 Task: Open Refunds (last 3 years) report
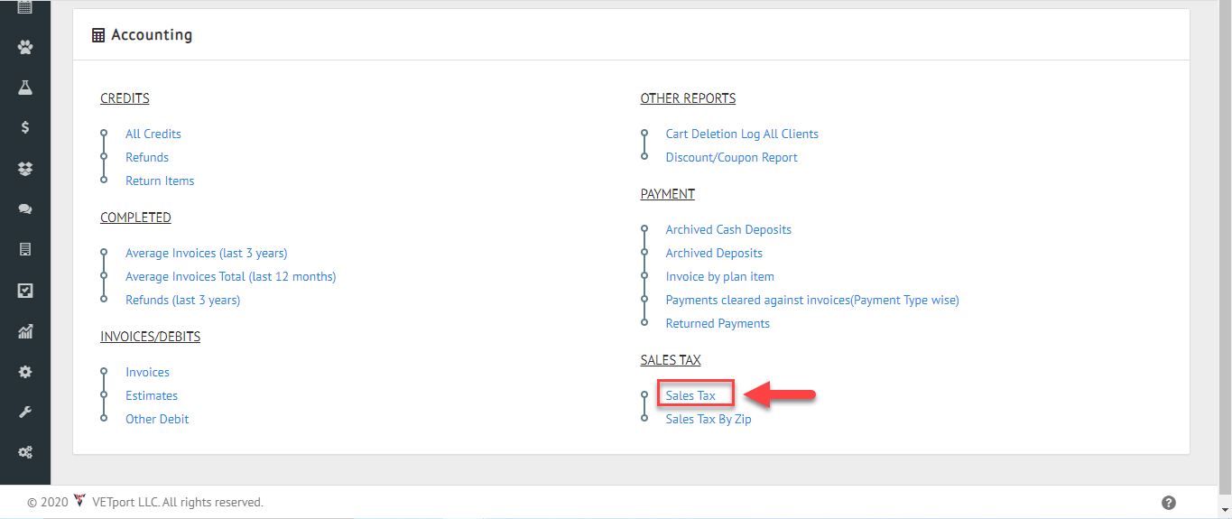click(x=183, y=300)
